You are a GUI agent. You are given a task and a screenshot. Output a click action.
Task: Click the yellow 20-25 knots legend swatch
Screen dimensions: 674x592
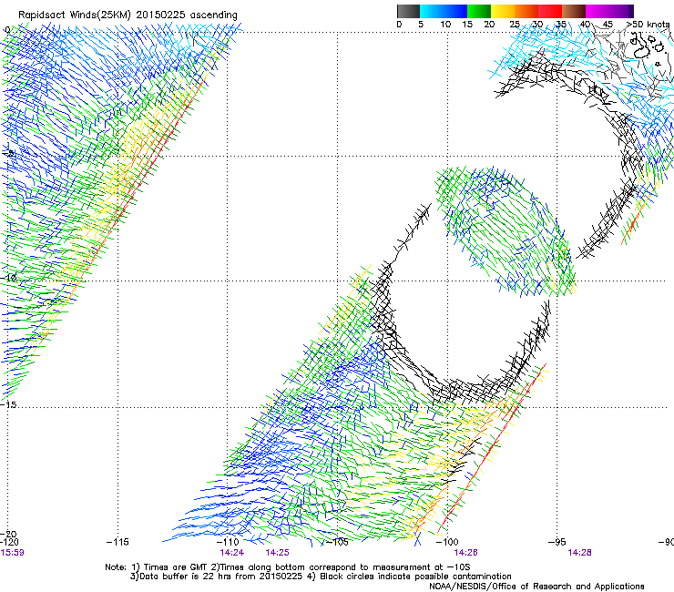tap(503, 11)
